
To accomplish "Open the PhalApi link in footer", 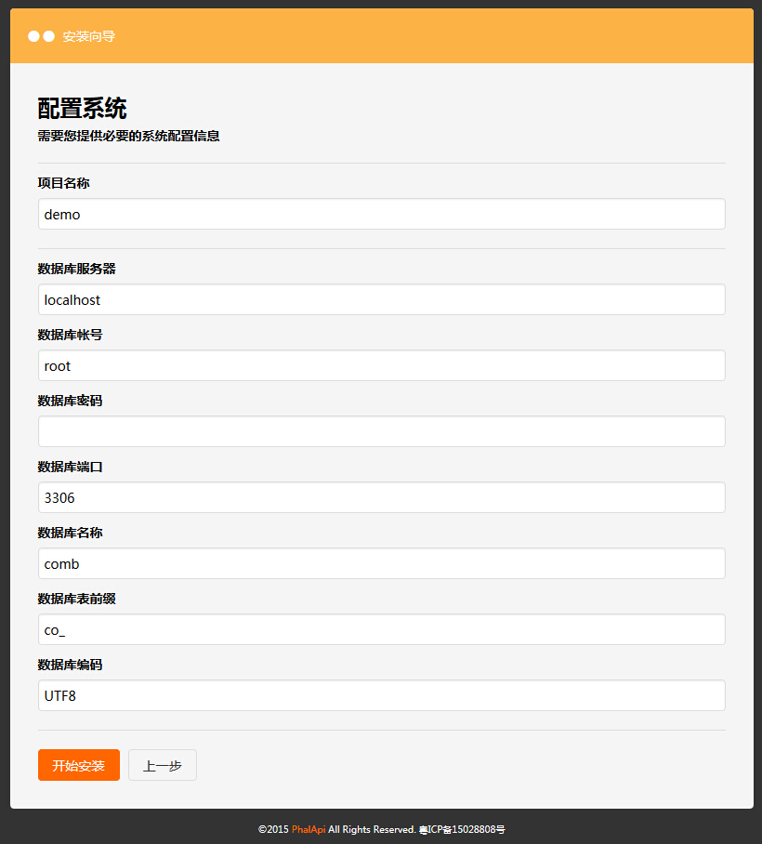I will tap(309, 829).
